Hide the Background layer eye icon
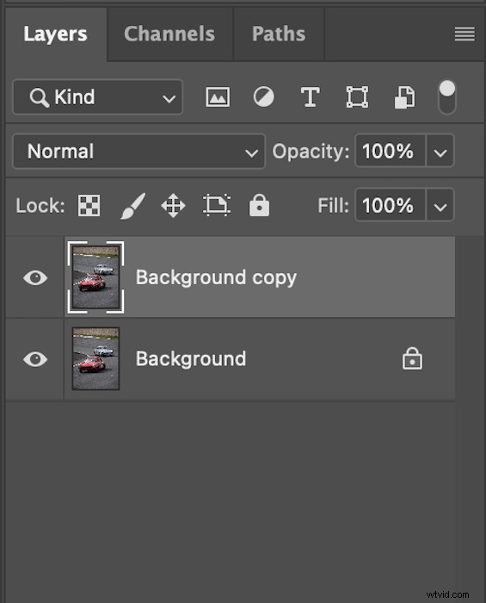This screenshot has width=486, height=603. 35,359
